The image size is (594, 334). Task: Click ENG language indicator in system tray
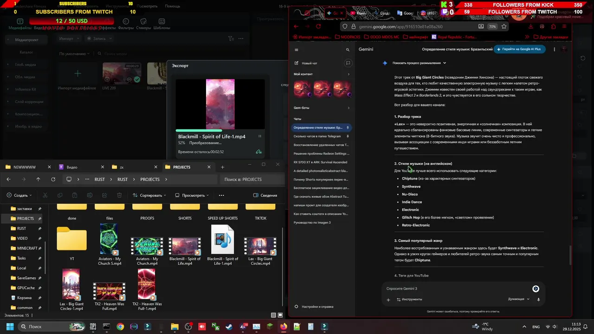[536, 327]
